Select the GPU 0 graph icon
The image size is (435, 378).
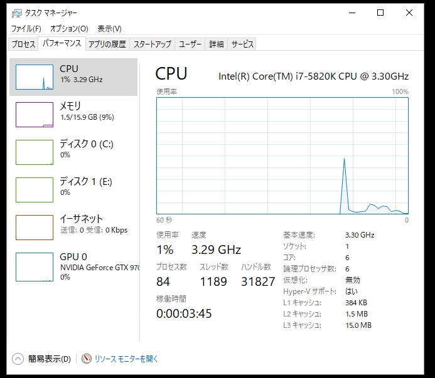[35, 266]
